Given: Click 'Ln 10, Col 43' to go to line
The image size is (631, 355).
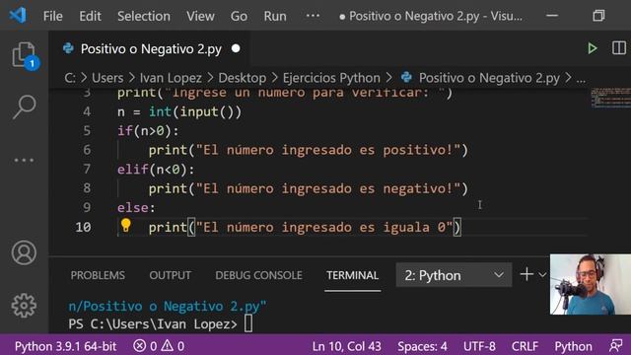Looking at the screenshot, I should [x=346, y=346].
